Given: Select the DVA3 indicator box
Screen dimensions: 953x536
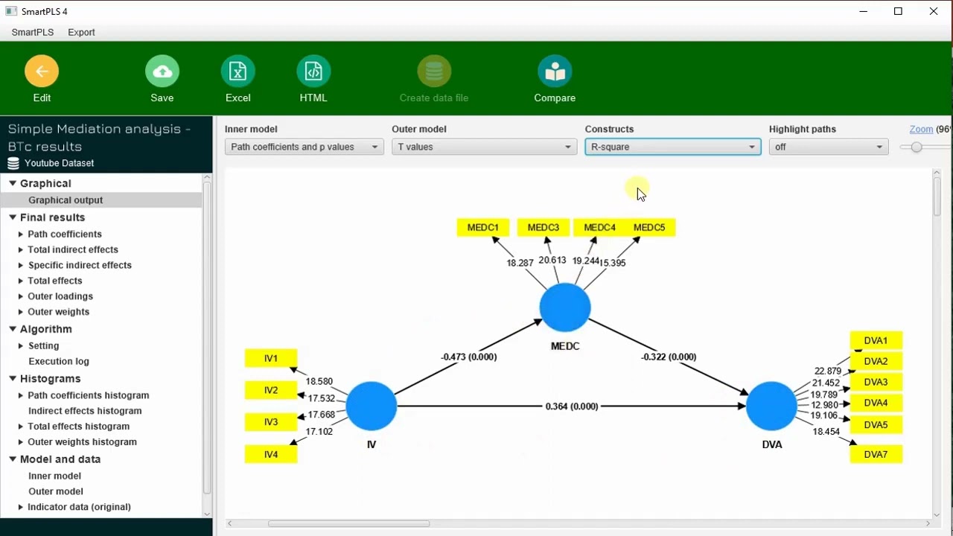Looking at the screenshot, I should coord(876,382).
